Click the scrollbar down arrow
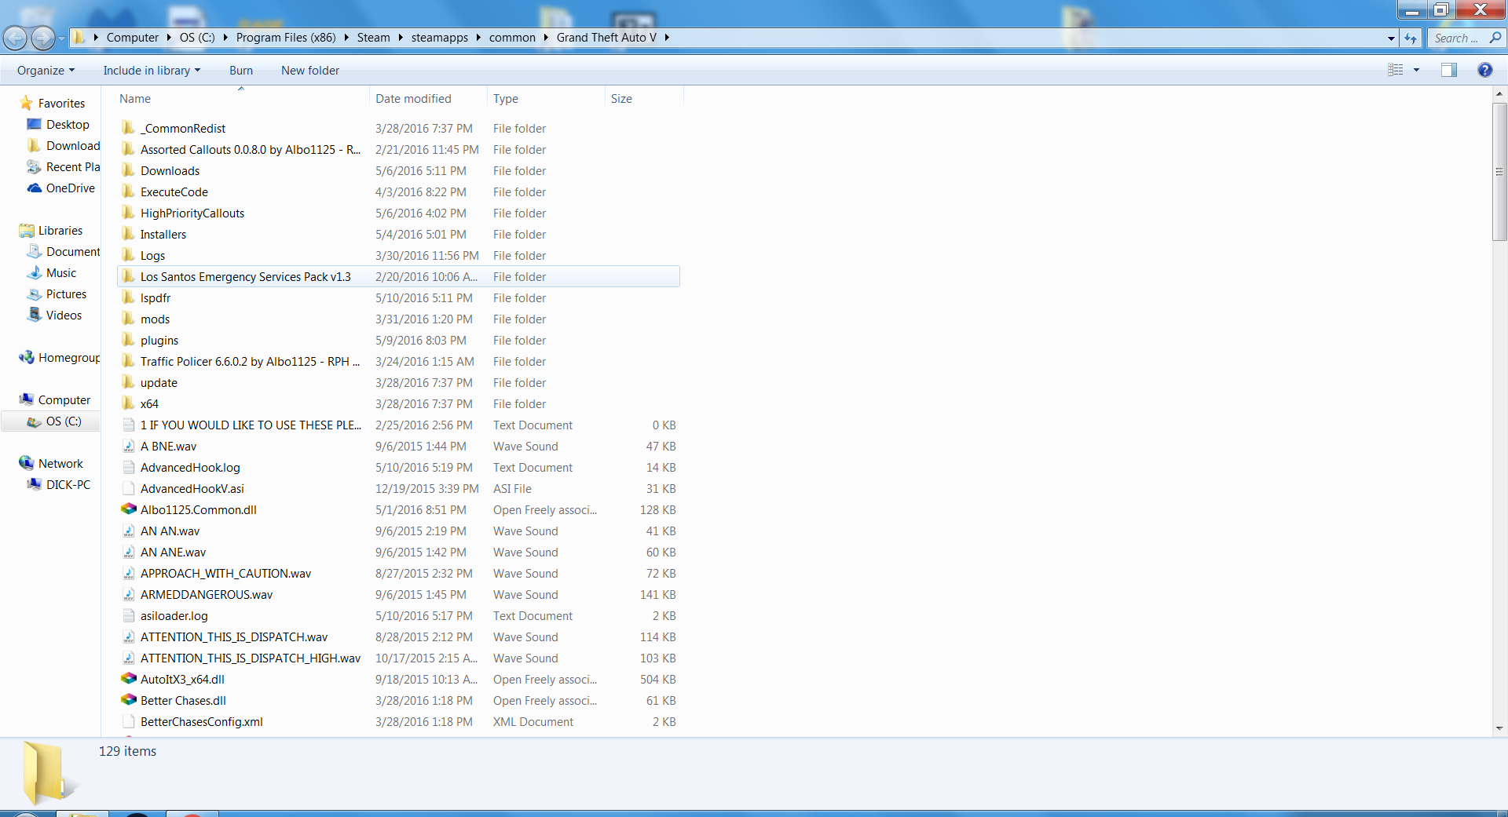This screenshot has height=817, width=1508. [x=1499, y=728]
